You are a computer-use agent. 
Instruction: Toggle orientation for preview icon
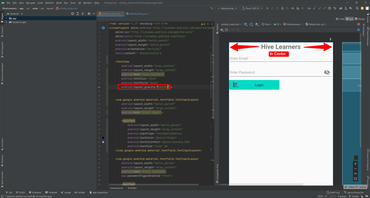251,24
